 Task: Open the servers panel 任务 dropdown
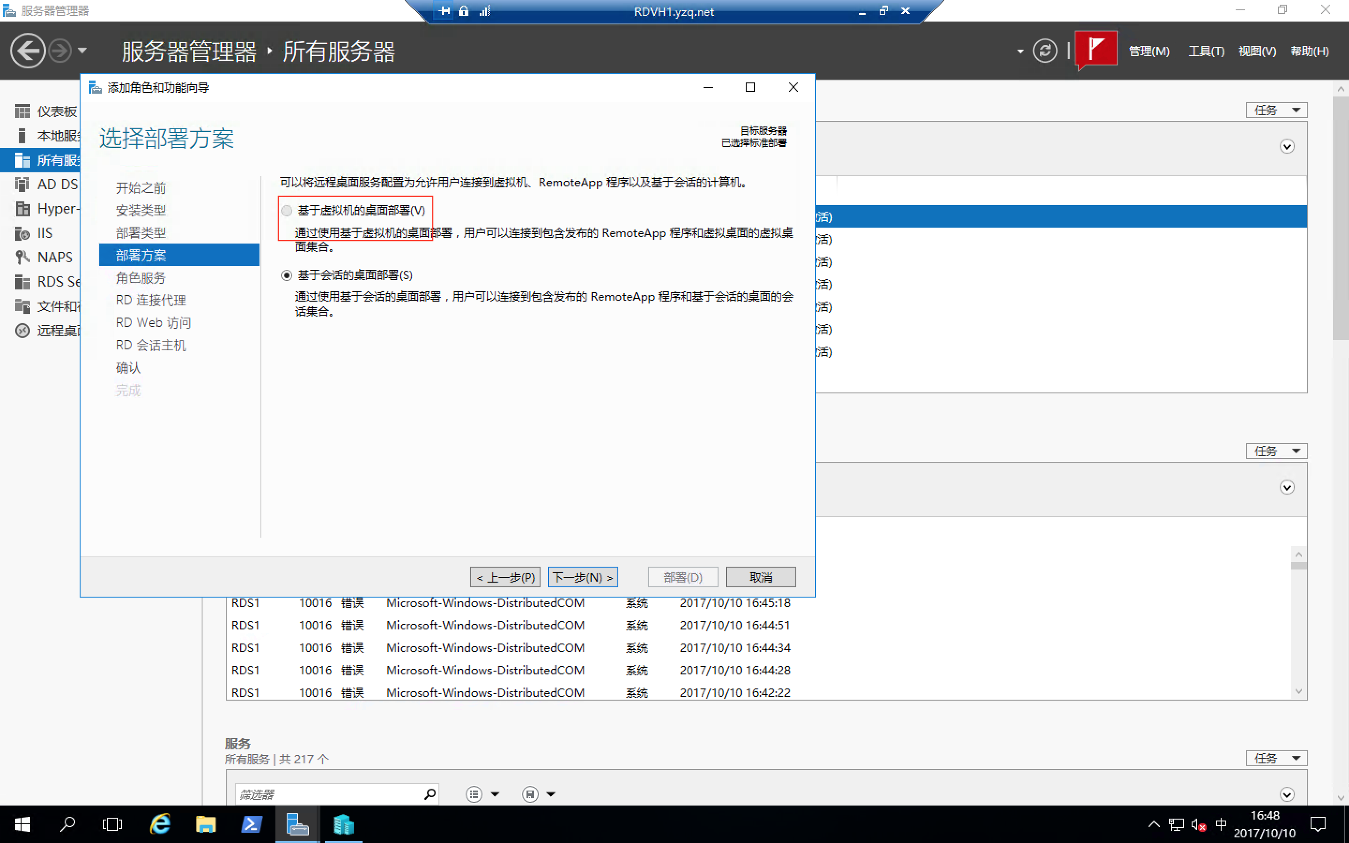tap(1276, 110)
